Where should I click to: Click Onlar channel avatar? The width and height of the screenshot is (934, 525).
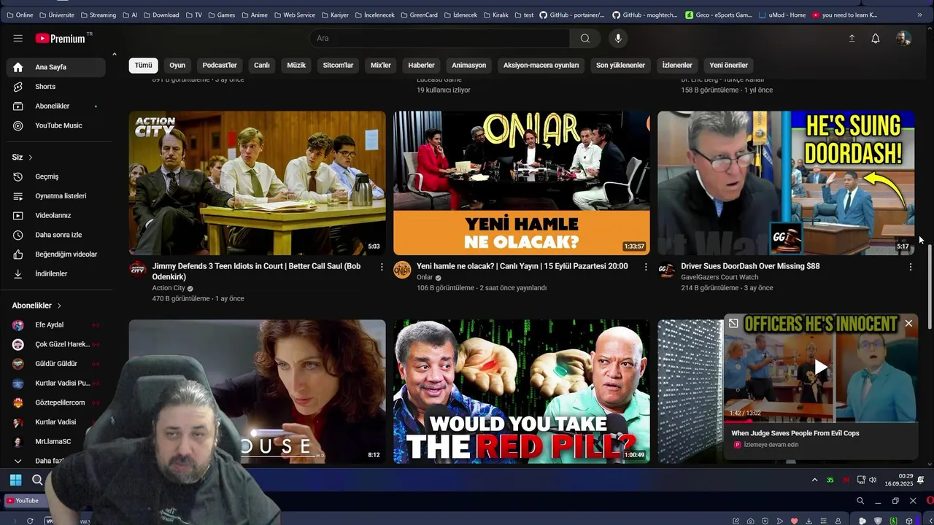[x=402, y=270]
